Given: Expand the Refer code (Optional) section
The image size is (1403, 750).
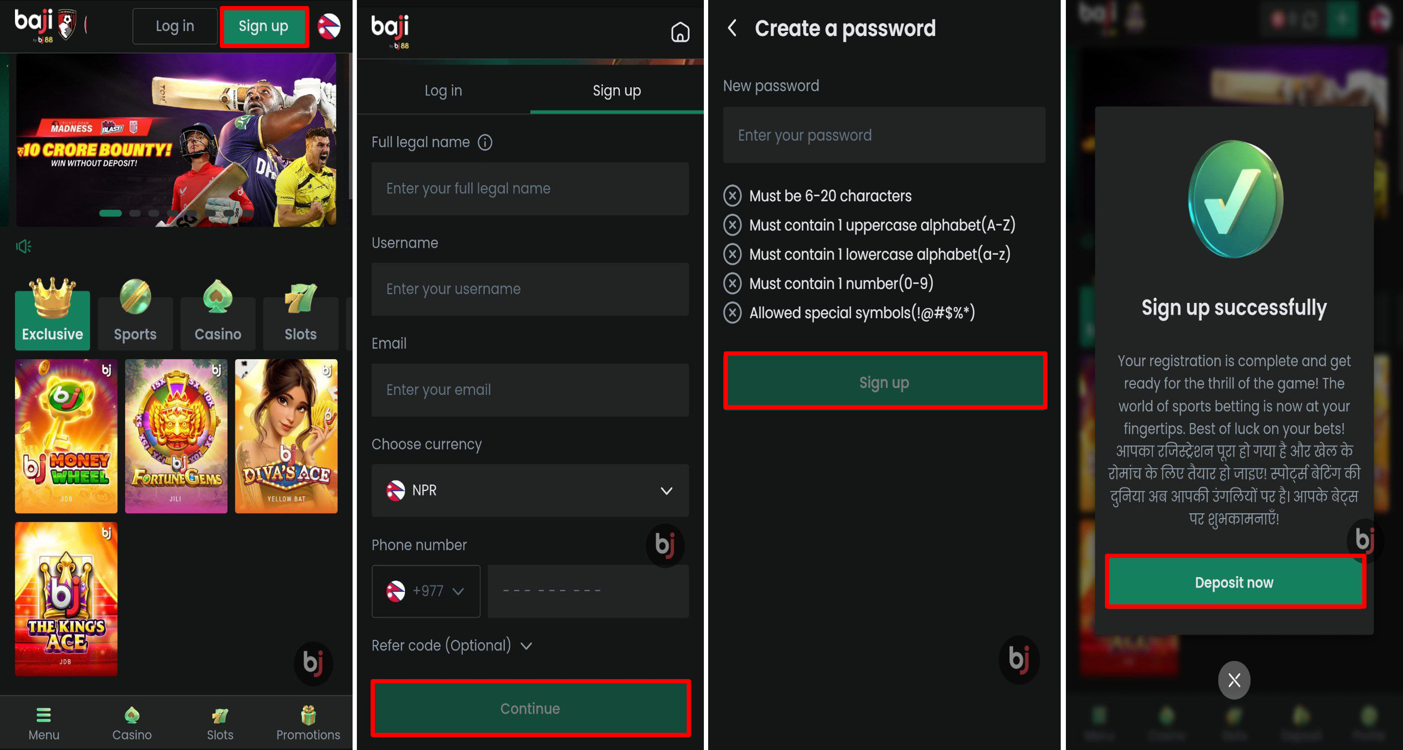Looking at the screenshot, I should click(451, 646).
